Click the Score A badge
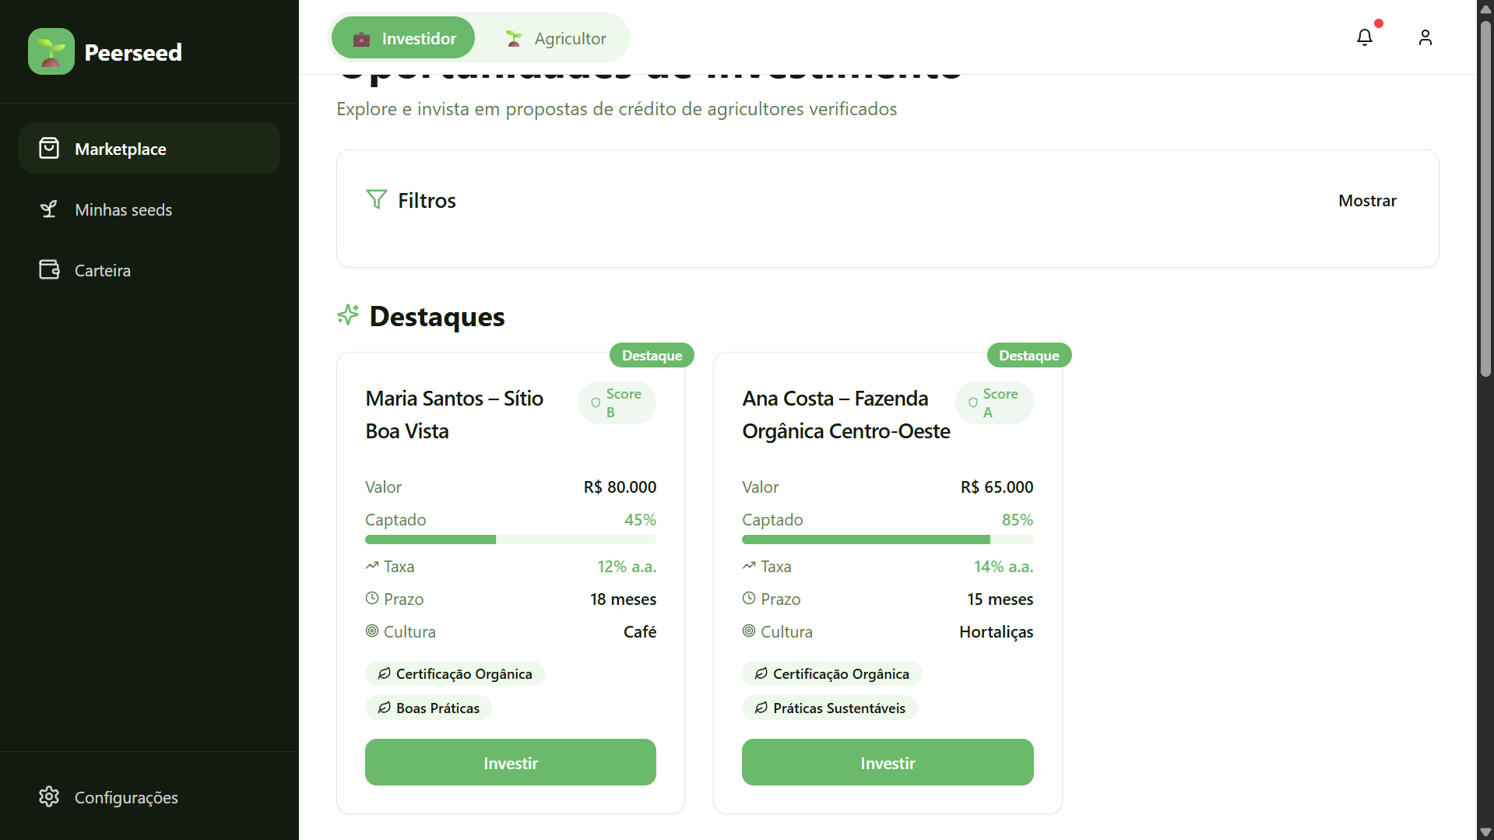 coord(993,402)
